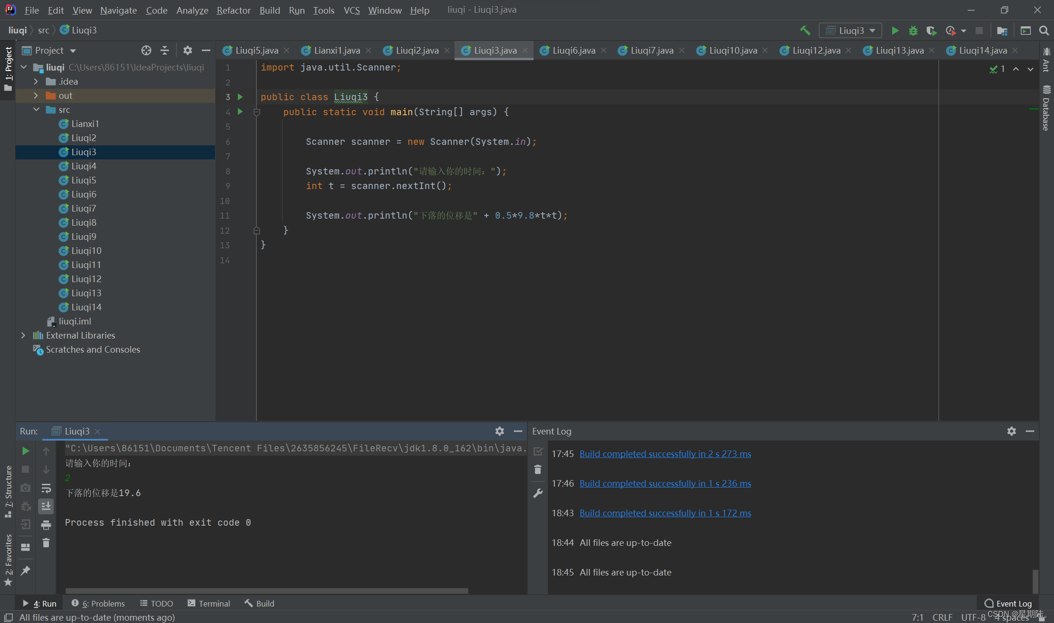Viewport: 1054px width, 623px height.
Task: Click the UTF-8 encoding status entry
Action: click(973, 617)
